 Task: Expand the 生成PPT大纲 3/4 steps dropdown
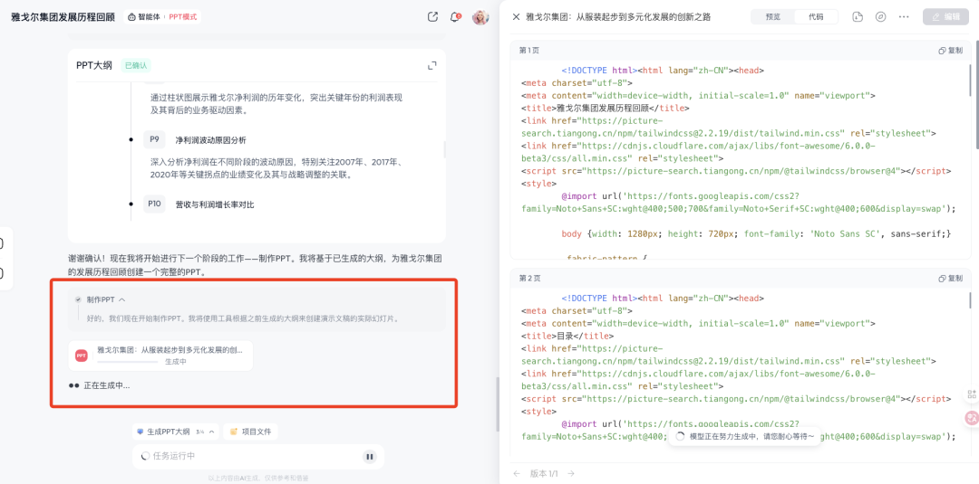coord(176,431)
